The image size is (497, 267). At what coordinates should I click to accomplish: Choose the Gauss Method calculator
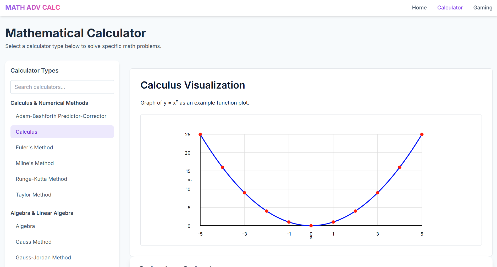tap(34, 242)
